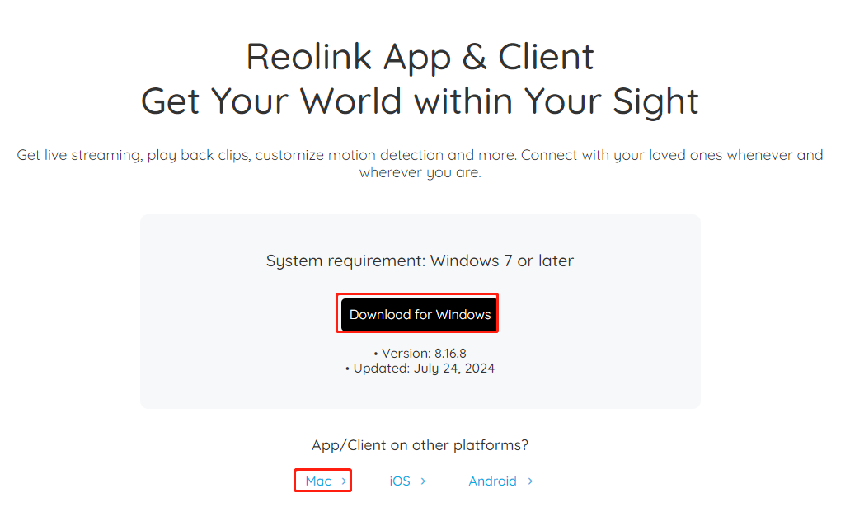Click the Windows 7 system requirement text

click(x=420, y=261)
